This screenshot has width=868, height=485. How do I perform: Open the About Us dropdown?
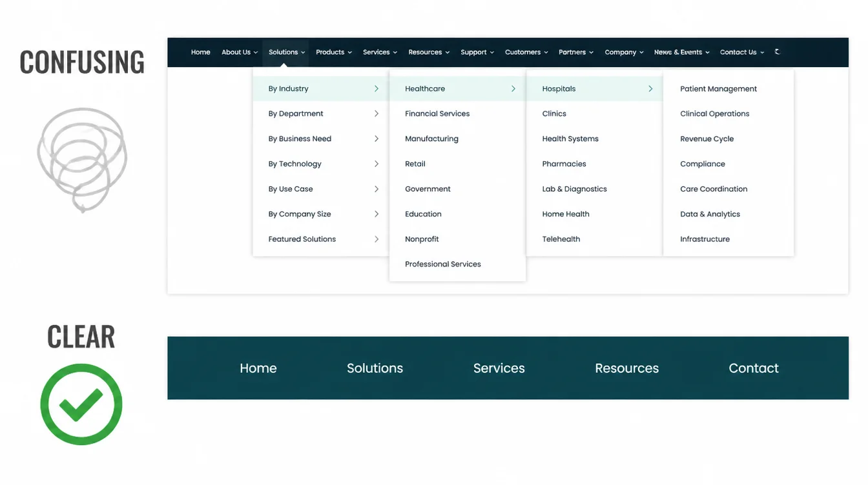click(x=240, y=52)
